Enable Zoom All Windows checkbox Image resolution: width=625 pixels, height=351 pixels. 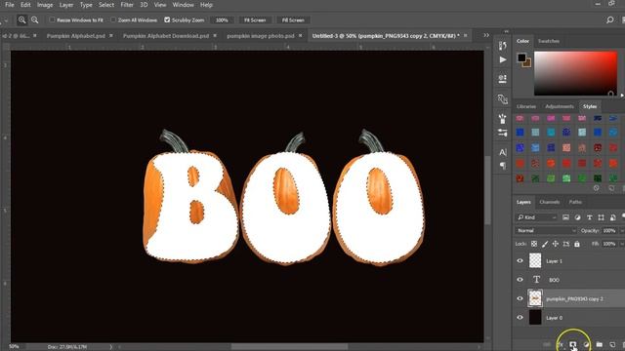click(113, 19)
